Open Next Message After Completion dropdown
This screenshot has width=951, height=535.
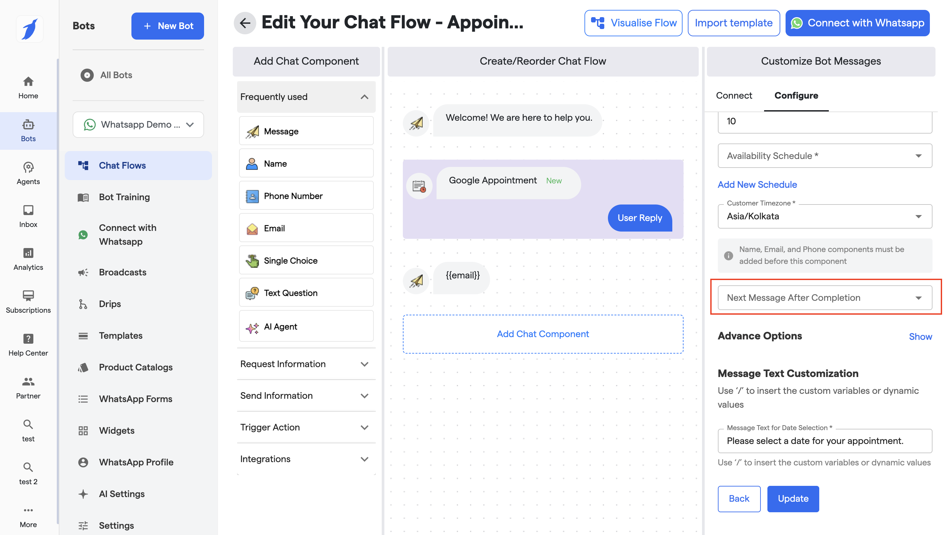coord(825,298)
